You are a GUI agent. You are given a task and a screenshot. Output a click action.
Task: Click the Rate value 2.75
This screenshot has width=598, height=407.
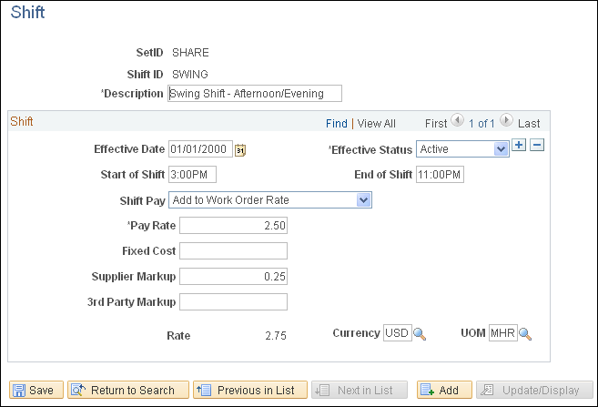tap(276, 336)
